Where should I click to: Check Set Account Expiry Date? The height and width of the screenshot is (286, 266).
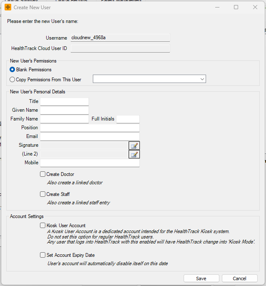(x=42, y=255)
